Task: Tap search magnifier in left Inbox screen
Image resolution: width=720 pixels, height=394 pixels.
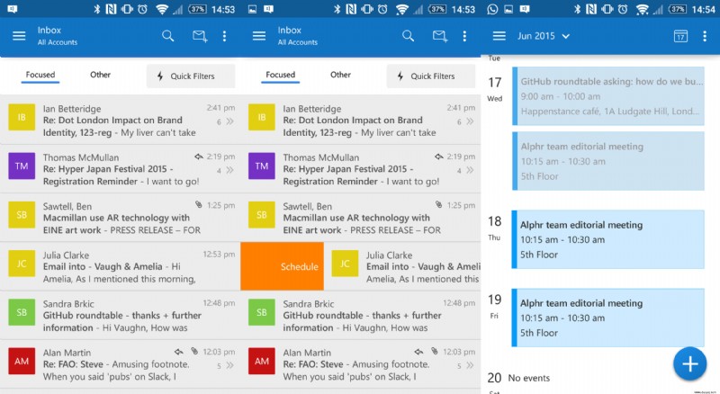Action: pos(168,36)
